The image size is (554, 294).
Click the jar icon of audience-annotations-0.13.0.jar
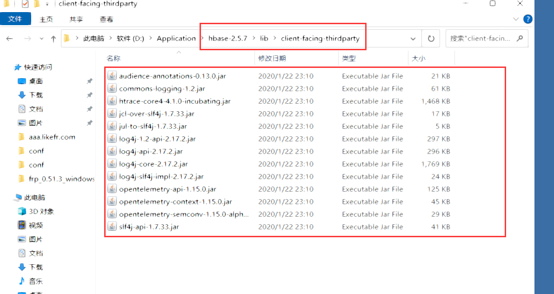click(112, 76)
